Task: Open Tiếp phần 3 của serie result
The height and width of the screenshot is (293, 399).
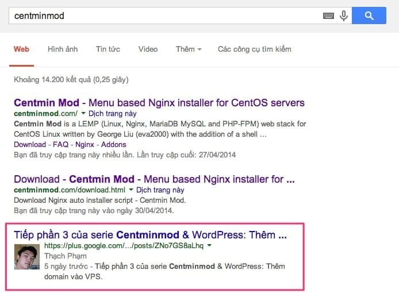Action: [150, 235]
